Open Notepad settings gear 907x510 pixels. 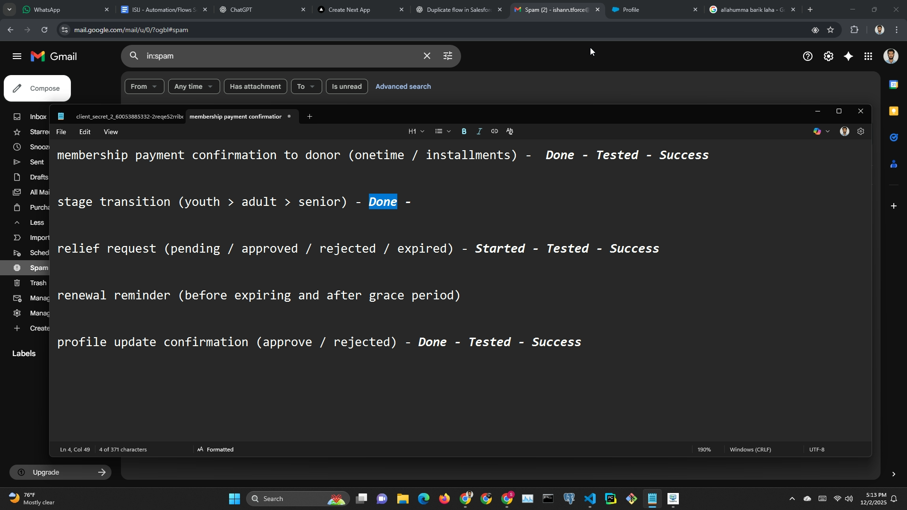pos(861,132)
